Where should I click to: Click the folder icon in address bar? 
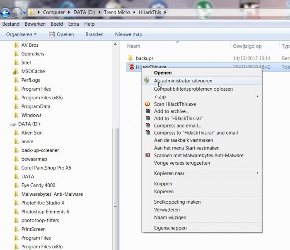[31, 12]
